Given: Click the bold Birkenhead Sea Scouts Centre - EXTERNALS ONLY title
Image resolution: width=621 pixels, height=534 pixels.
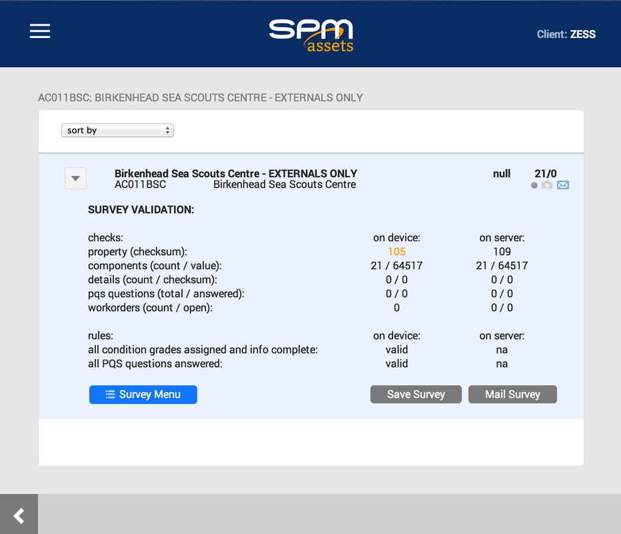Looking at the screenshot, I should 235,173.
